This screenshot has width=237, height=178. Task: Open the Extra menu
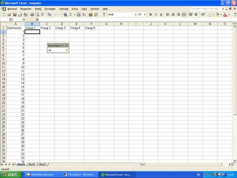pyautogui.click(x=75, y=9)
